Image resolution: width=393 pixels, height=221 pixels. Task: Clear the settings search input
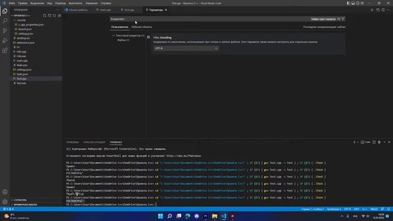point(338,19)
